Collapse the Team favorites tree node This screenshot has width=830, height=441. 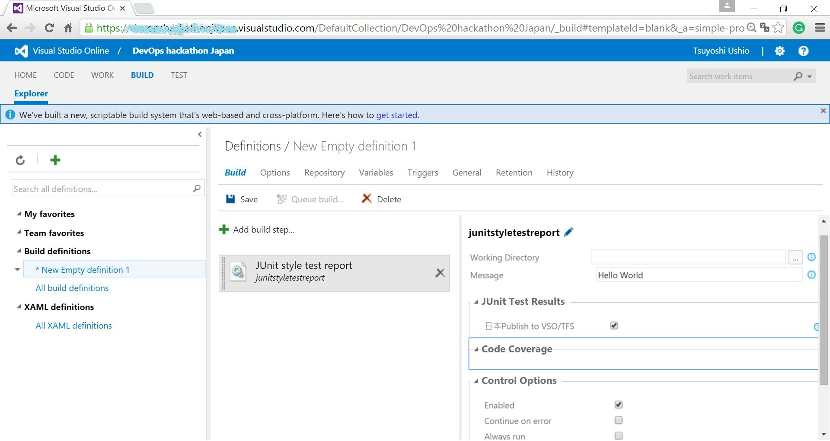point(19,232)
